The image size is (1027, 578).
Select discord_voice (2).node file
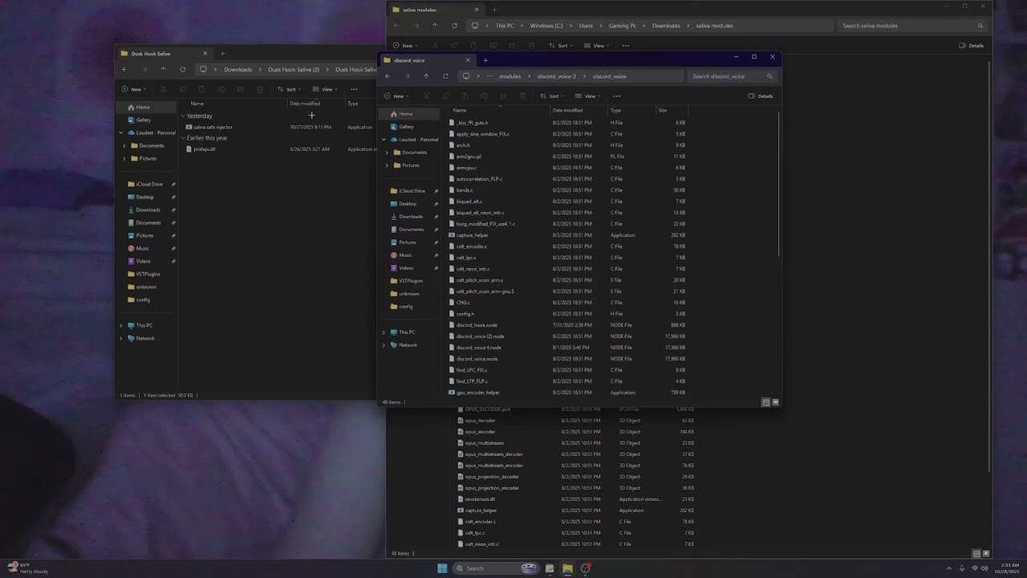click(x=480, y=336)
